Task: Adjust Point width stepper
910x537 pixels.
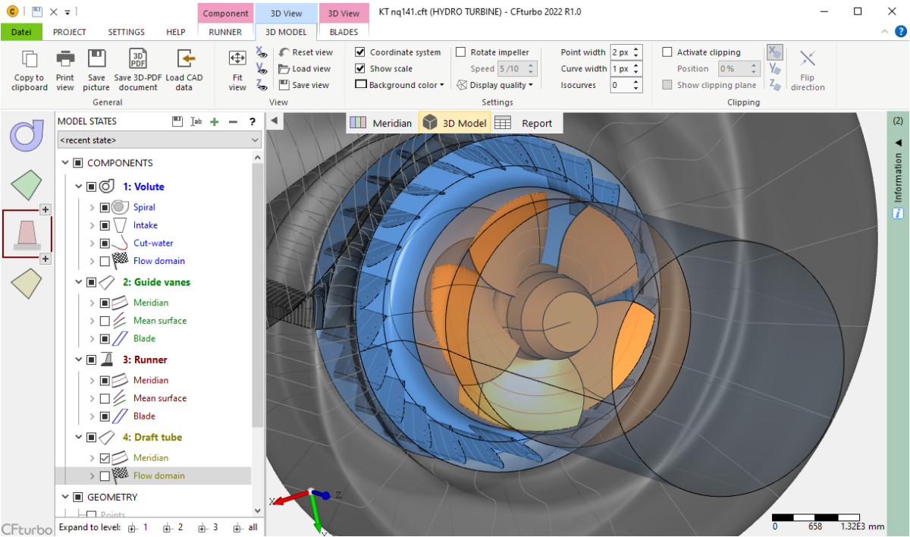Action: click(637, 52)
